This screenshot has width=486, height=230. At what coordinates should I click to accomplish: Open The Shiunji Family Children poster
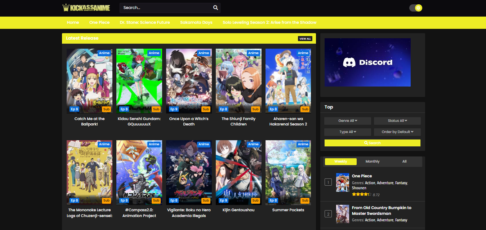[238, 81]
